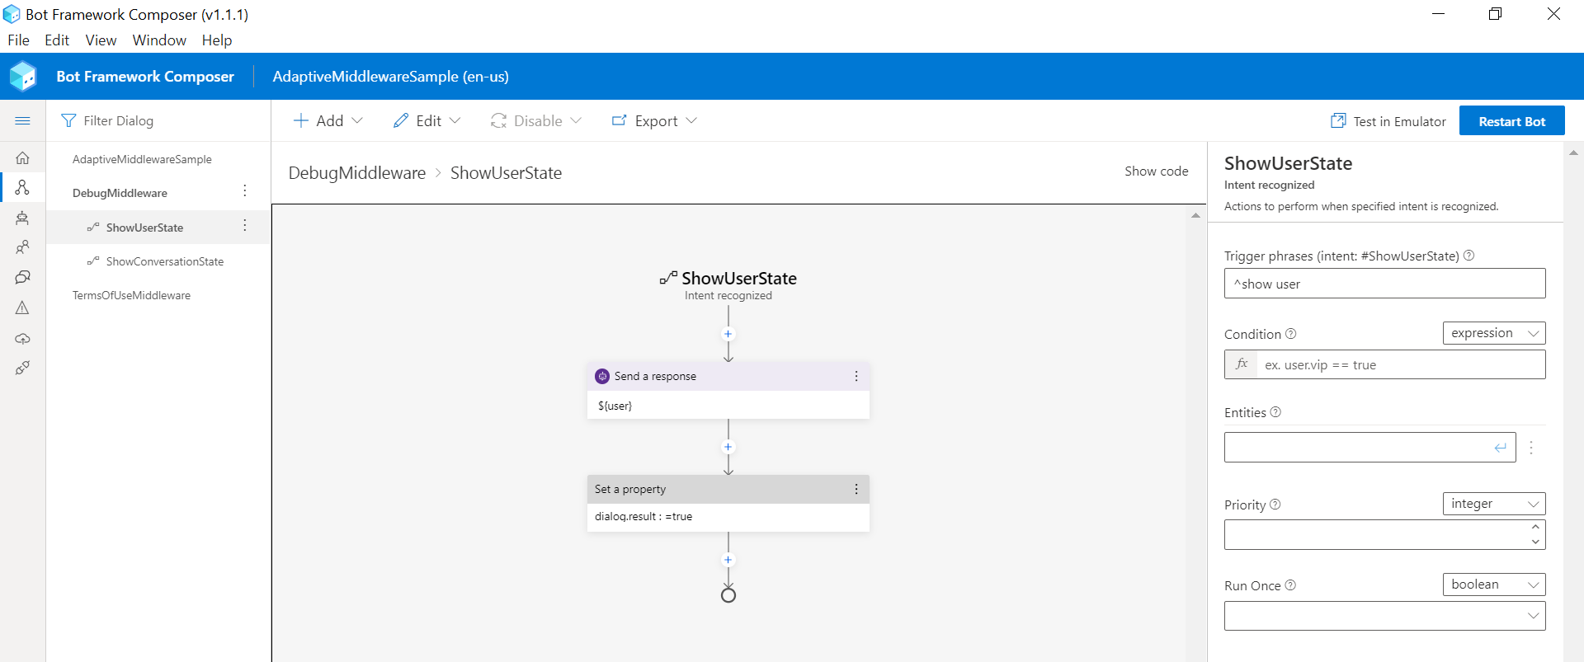Viewport: 1584px width, 662px height.
Task: Open the Run Once value combo box
Action: 1384,616
